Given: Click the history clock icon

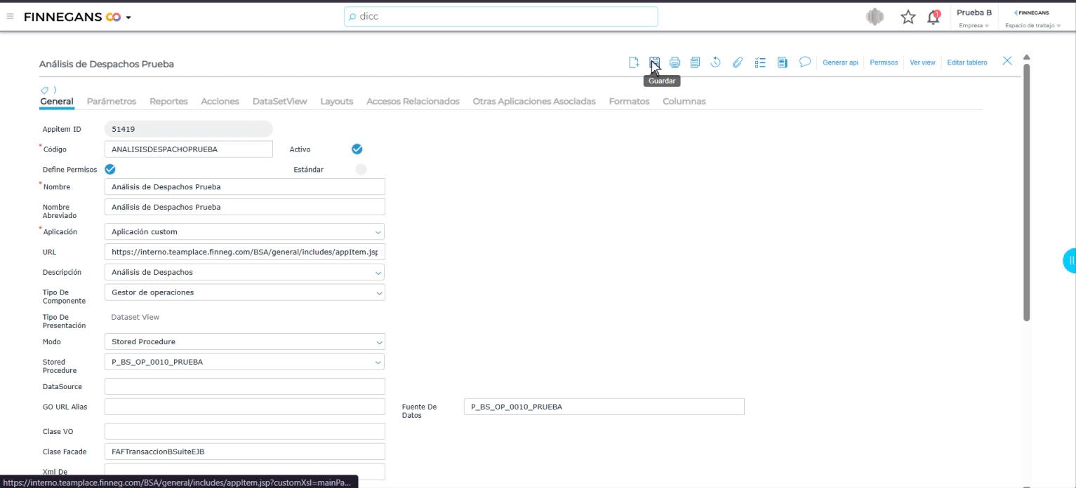Looking at the screenshot, I should tap(716, 62).
